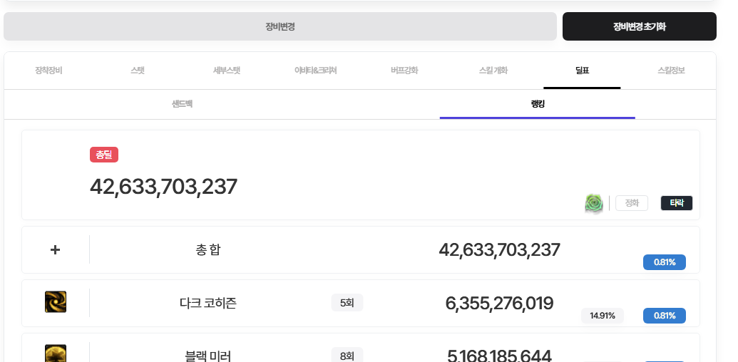Image resolution: width=738 pixels, height=362 pixels.
Task: Expand the 총 합 row with plus
Action: (x=56, y=250)
